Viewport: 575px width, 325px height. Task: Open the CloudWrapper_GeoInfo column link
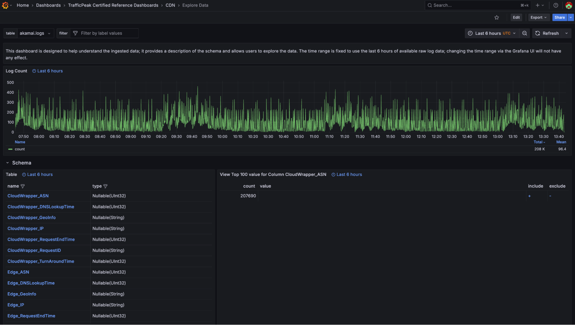[x=32, y=218]
